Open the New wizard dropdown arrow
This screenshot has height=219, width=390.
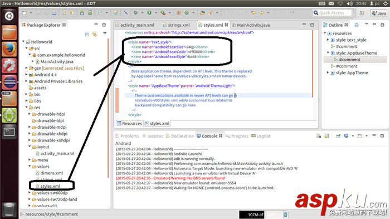coord(31,13)
